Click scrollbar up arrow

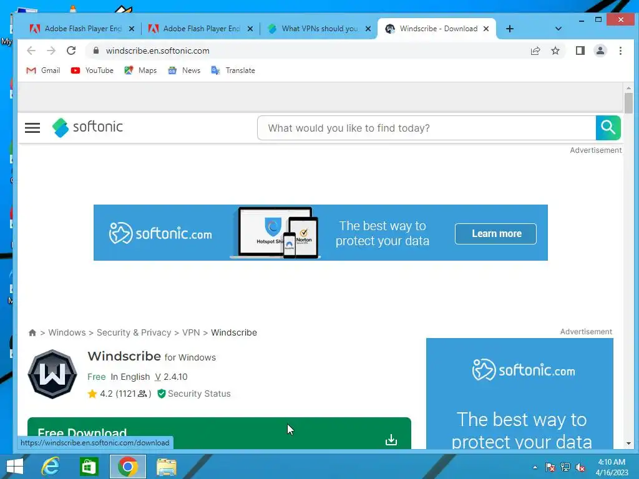click(628, 87)
